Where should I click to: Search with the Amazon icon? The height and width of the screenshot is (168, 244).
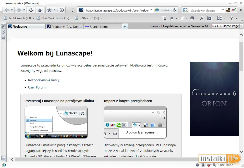[x=228, y=10]
